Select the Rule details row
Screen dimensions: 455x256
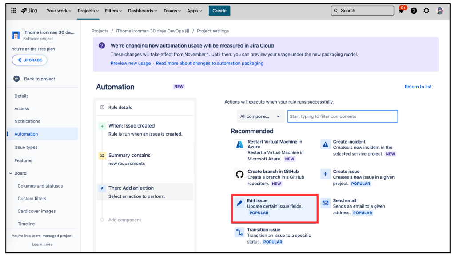pos(145,108)
